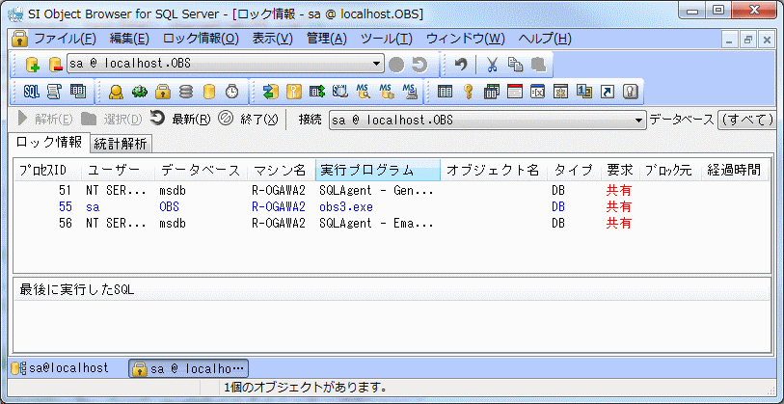
Task: Click the SQL execution icon in toolbar
Action: tap(31, 92)
